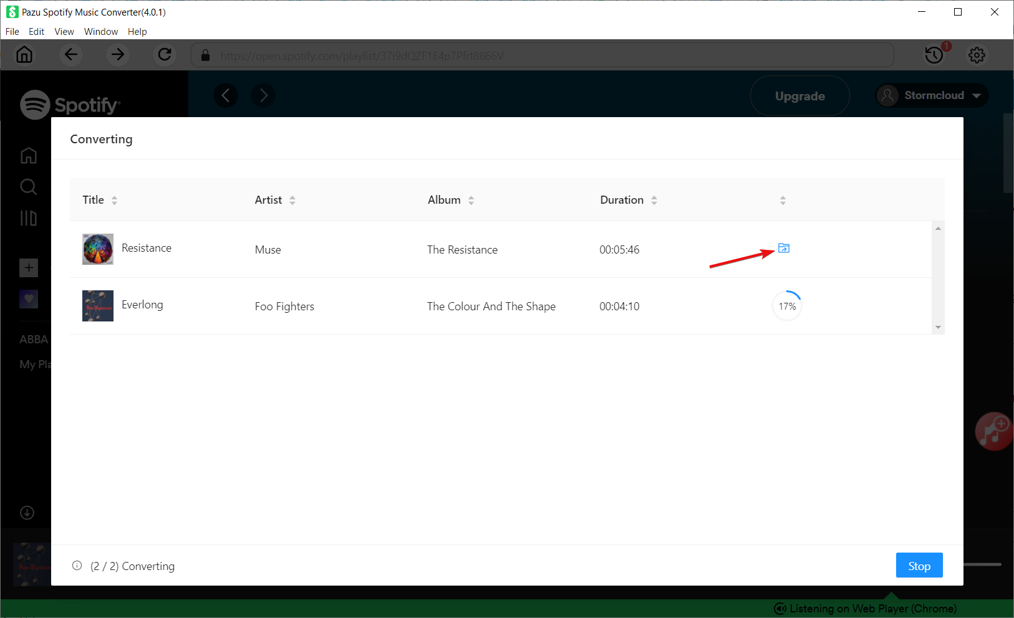Open the My Playlist sidebar entry
The height and width of the screenshot is (618, 1014).
[x=35, y=364]
